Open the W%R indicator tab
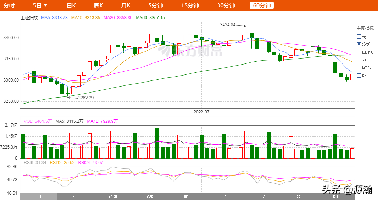Image resolution: width=378 pixels, height=200 pixels. pyautogui.click(x=150, y=196)
